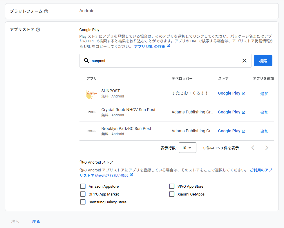Open Google Play link for Brooklyn Park-BC Sun Post

click(x=231, y=131)
